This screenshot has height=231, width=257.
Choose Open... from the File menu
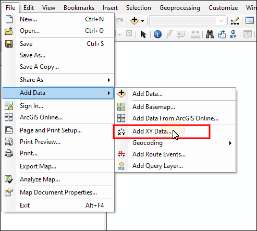pos(58,31)
